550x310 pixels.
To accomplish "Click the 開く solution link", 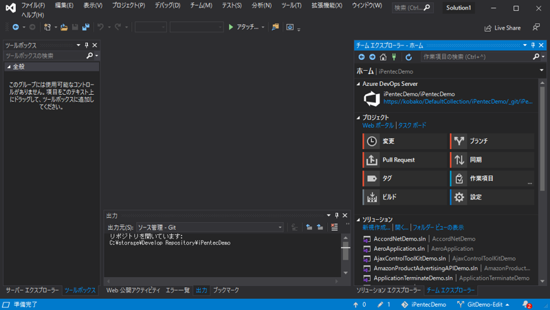I will pyautogui.click(x=401, y=228).
